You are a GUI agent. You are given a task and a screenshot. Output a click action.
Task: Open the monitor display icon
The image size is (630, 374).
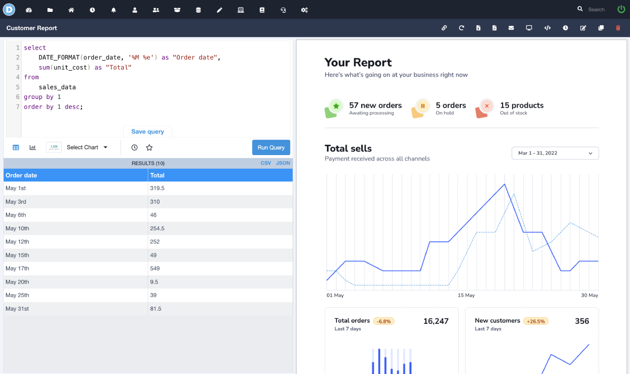(x=529, y=28)
